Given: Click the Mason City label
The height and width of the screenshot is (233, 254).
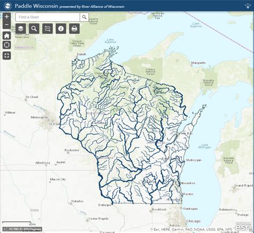Looking at the screenshot, I should click(58, 179).
